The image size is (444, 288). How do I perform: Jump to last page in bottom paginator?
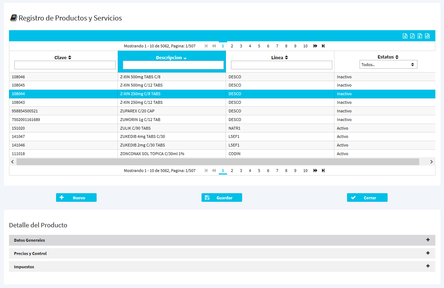[323, 171]
